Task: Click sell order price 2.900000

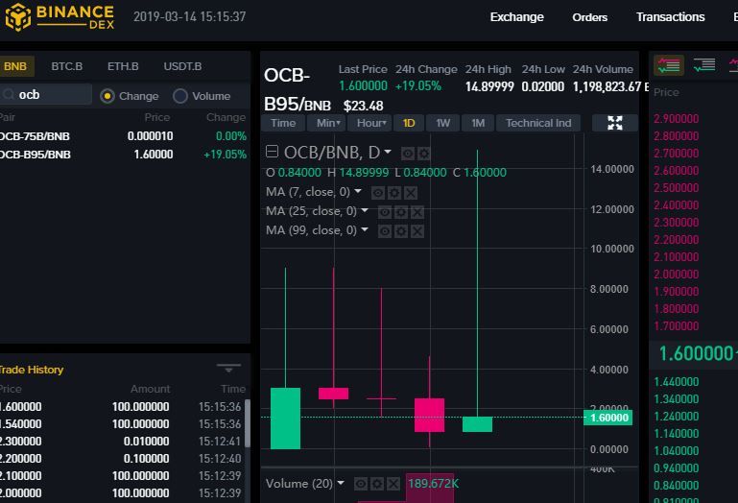Action: coord(676,119)
